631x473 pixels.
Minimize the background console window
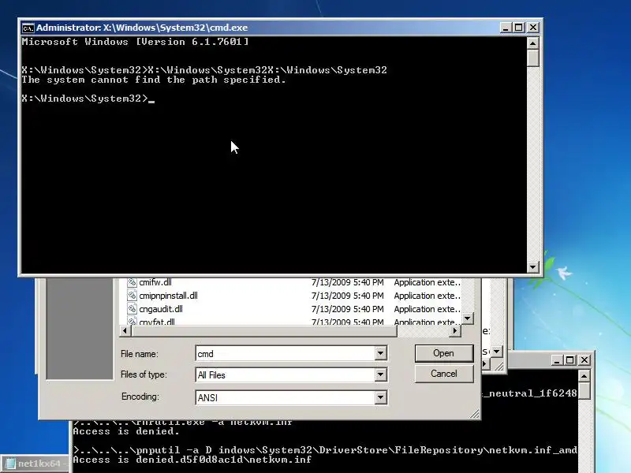point(557,360)
